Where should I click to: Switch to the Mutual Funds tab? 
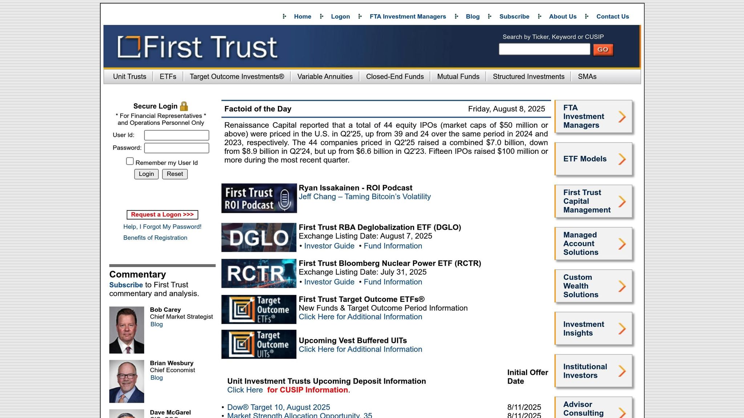pyautogui.click(x=458, y=77)
